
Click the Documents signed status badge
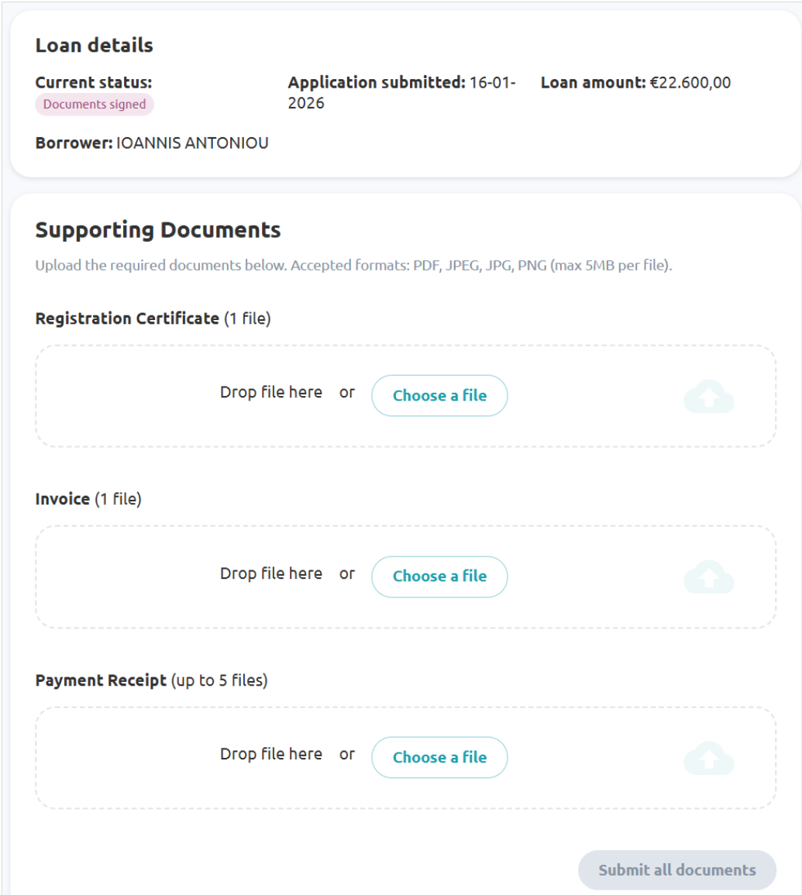95,105
